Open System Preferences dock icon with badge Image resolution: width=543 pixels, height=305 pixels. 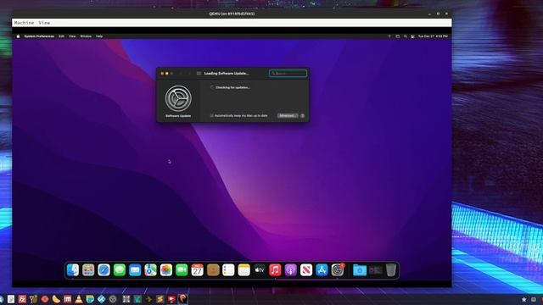point(338,270)
